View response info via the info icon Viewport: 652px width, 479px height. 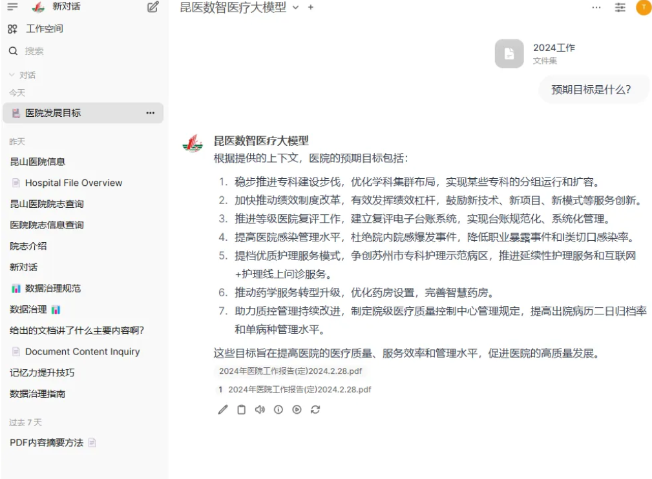click(278, 409)
